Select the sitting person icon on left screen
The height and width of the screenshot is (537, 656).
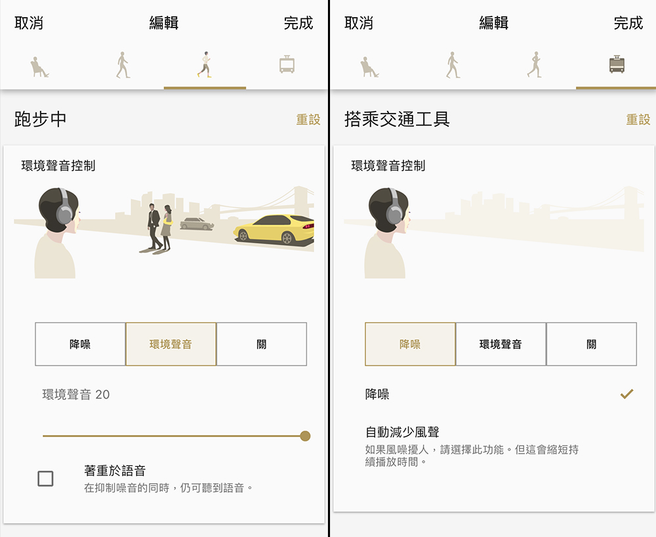pyautogui.click(x=39, y=67)
